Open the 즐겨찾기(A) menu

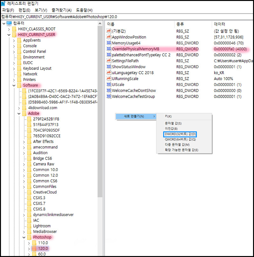click(62, 10)
